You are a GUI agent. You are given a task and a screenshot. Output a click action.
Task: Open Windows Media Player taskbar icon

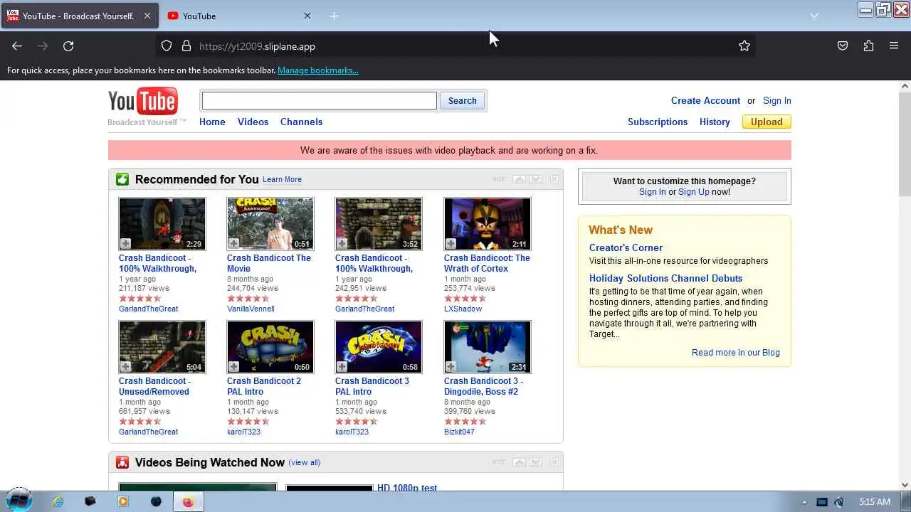123,501
